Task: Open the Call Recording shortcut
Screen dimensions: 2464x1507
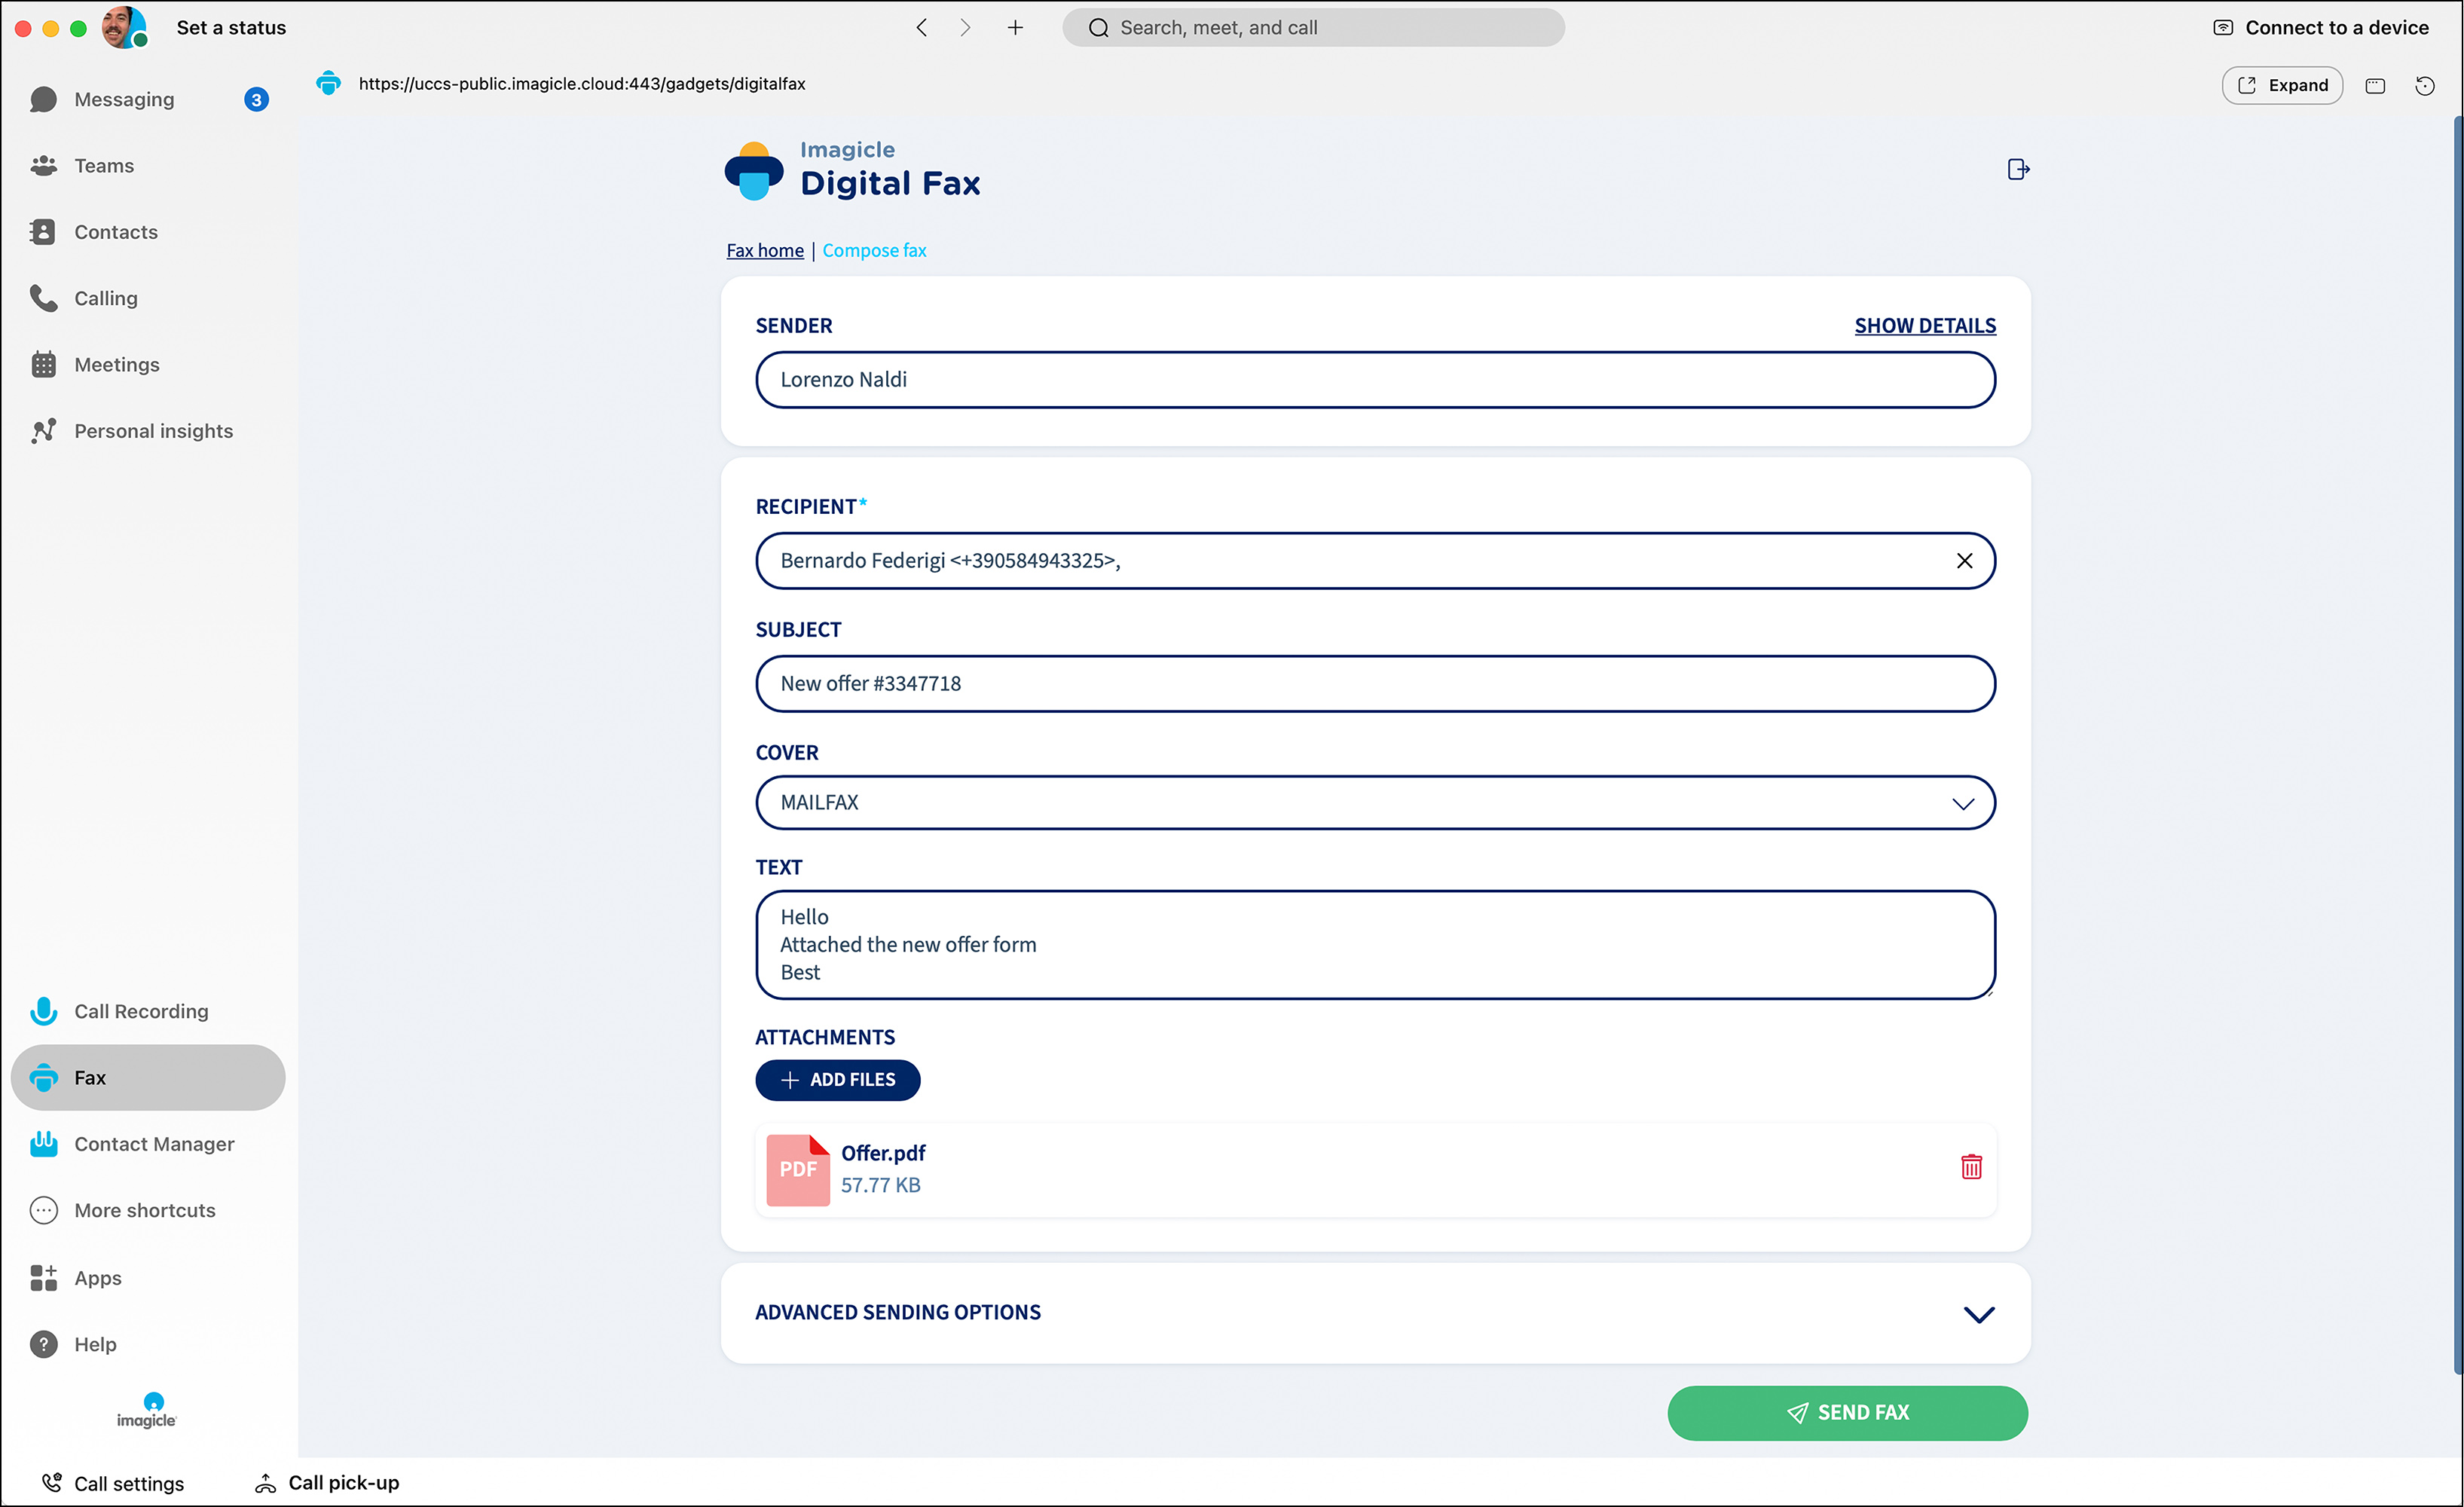Action: click(x=140, y=1011)
